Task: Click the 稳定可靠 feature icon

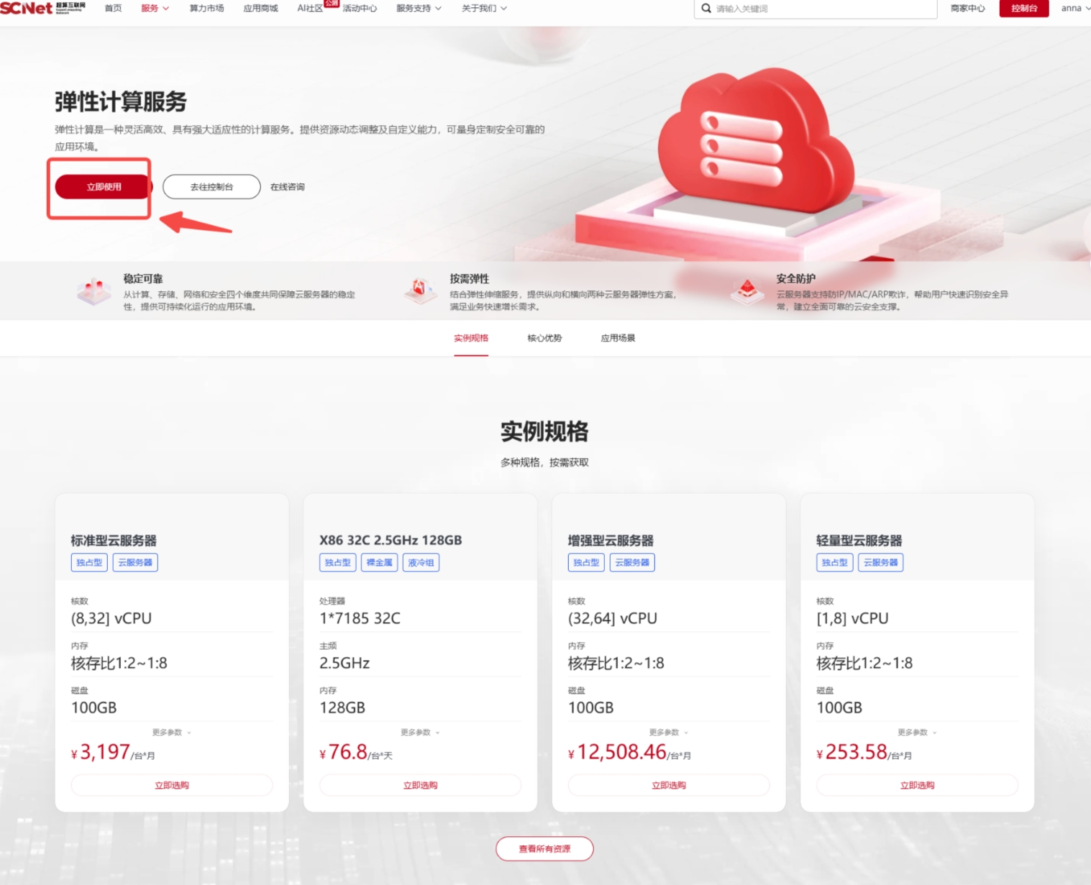Action: [x=93, y=291]
